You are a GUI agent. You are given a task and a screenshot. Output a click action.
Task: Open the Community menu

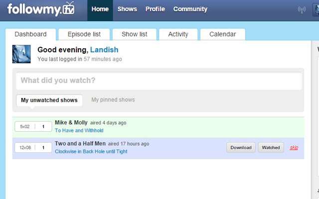(x=190, y=9)
